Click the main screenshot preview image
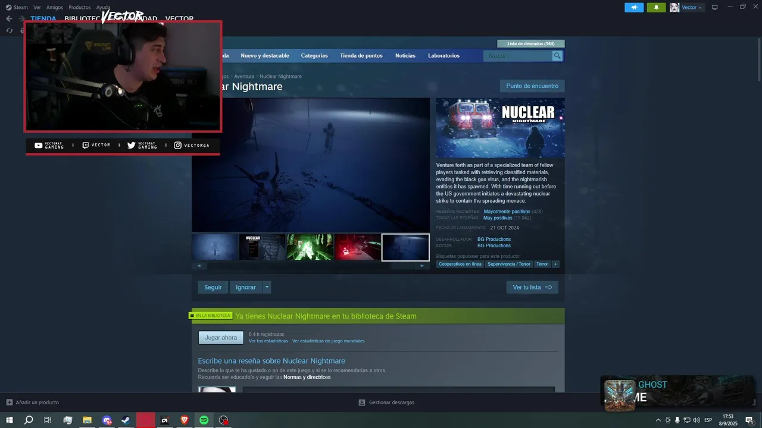 point(310,165)
